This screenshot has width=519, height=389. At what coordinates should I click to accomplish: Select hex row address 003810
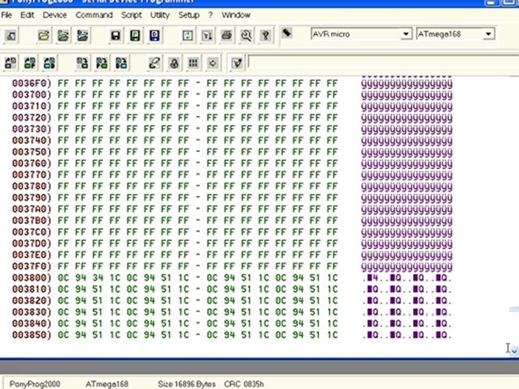click(32, 289)
